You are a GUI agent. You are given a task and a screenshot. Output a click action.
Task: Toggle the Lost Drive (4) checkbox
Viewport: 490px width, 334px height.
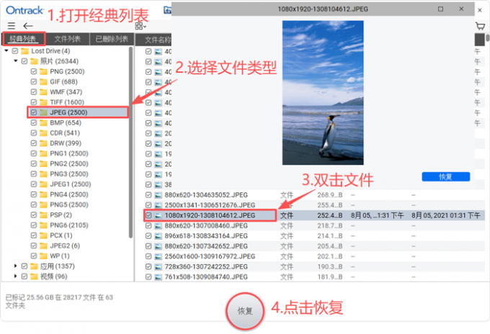[15, 51]
